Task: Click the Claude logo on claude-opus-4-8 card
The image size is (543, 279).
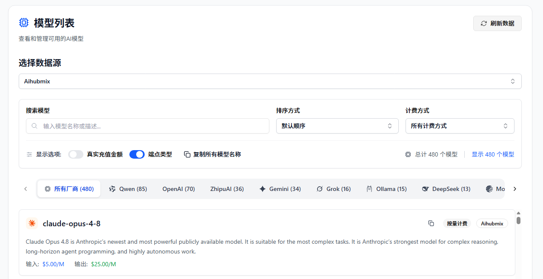Action: [32, 223]
